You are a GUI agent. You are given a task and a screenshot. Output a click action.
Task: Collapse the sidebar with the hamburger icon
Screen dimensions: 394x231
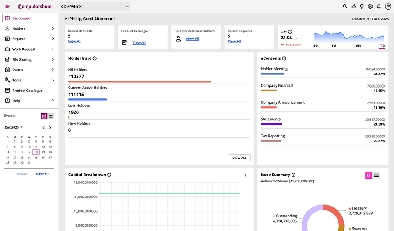click(x=7, y=6)
